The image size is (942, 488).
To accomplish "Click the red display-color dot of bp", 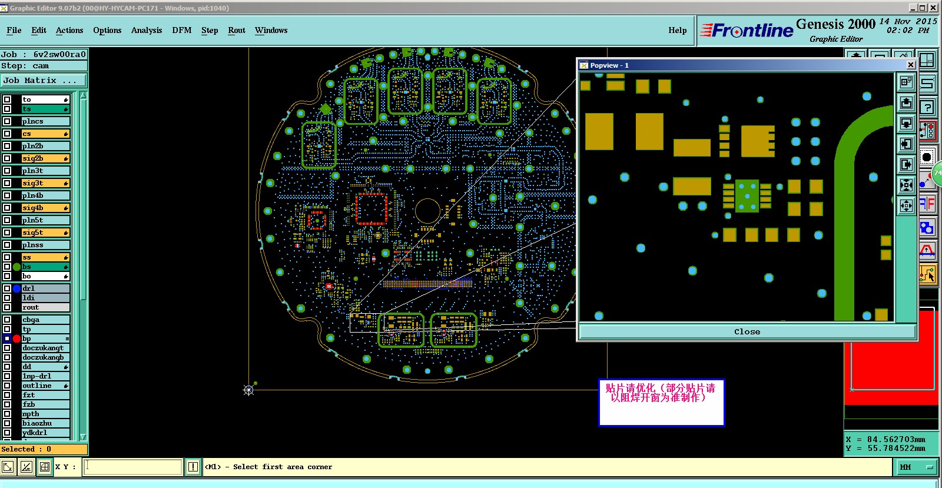I will (16, 338).
